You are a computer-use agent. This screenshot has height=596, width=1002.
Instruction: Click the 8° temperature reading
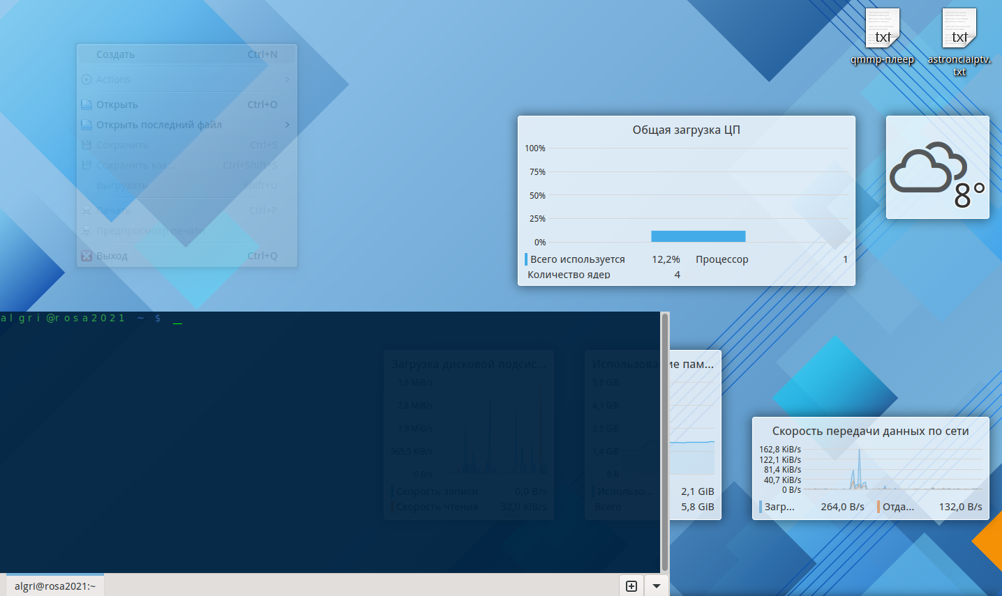coord(969,195)
